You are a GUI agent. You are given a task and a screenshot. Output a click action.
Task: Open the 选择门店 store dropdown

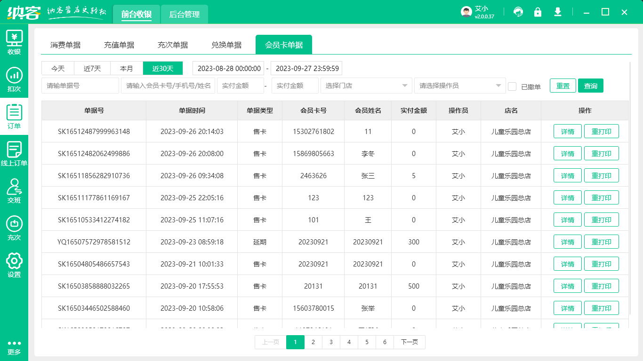coord(366,86)
